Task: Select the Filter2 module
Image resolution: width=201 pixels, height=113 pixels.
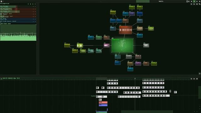Action: pos(140,21)
